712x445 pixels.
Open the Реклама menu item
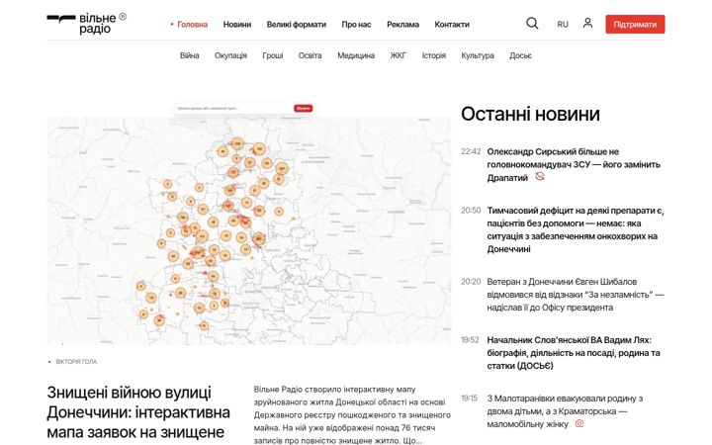pyautogui.click(x=402, y=25)
